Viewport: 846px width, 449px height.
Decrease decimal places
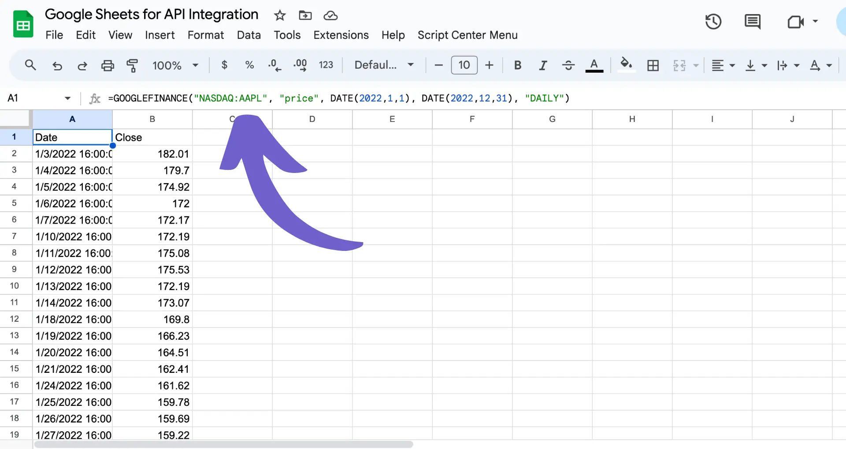point(274,66)
